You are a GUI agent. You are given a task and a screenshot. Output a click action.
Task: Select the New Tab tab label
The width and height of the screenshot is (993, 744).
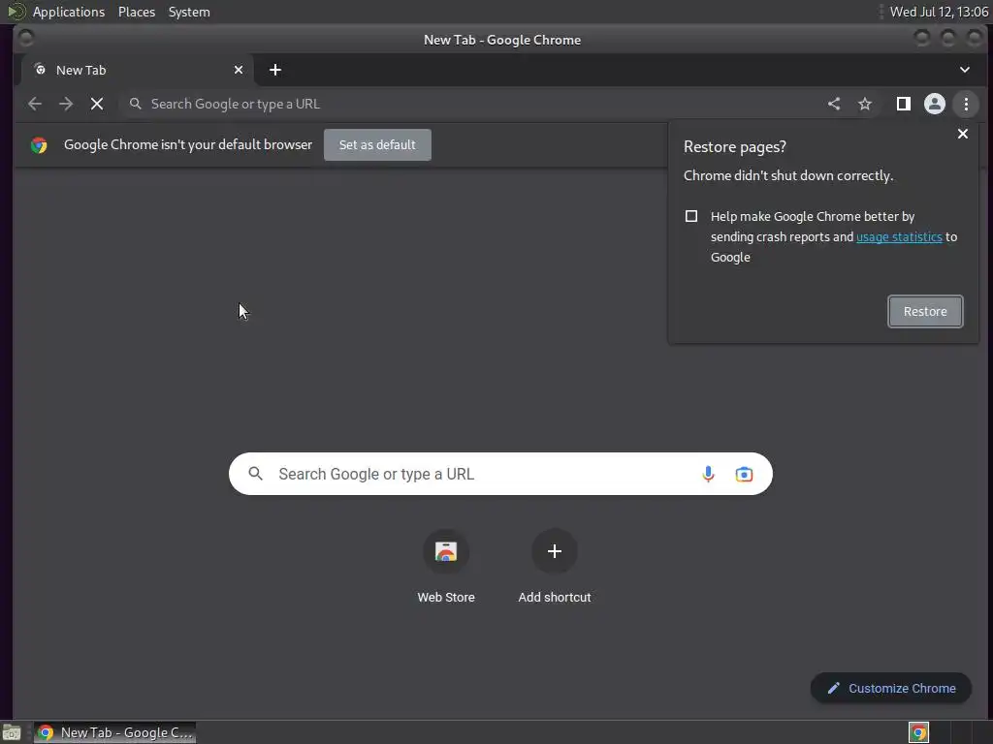click(x=81, y=70)
